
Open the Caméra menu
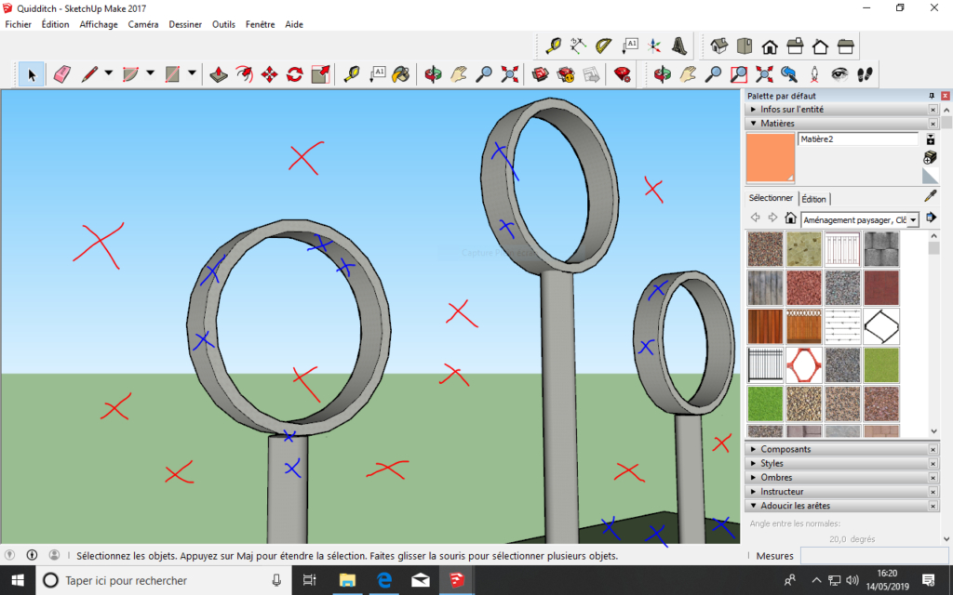142,24
